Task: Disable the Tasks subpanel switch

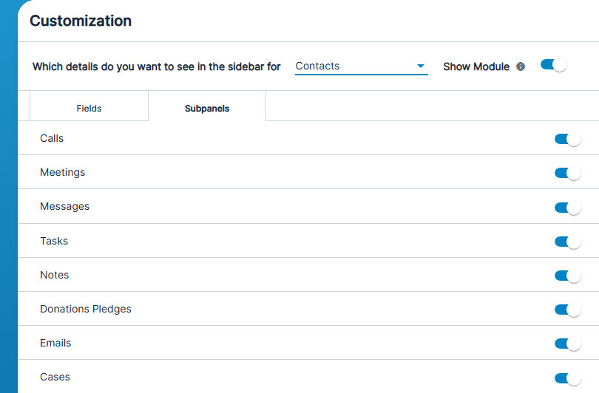Action: point(568,242)
